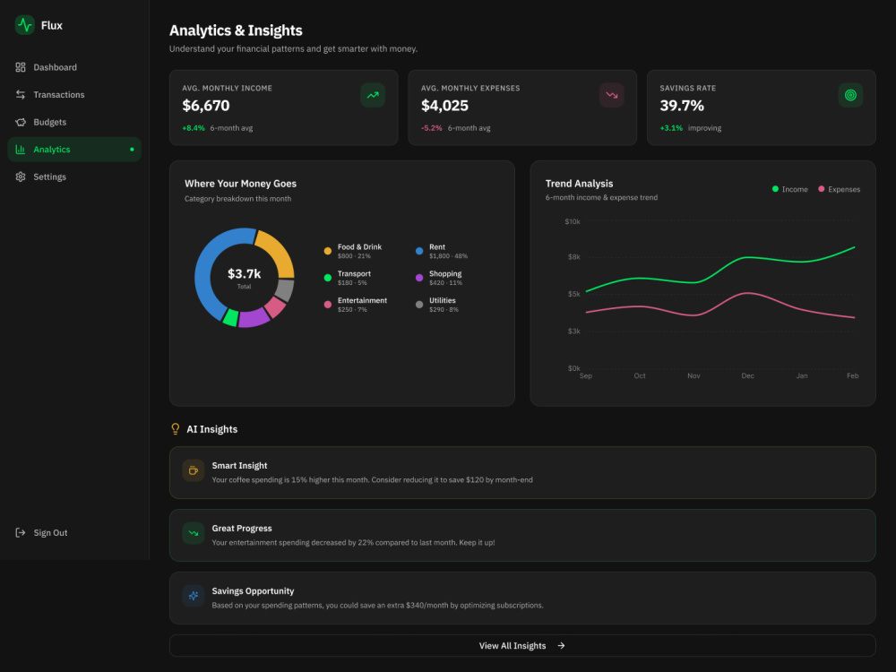Select the Analytics menu item
Screen dimensions: 896x672
pos(74,150)
